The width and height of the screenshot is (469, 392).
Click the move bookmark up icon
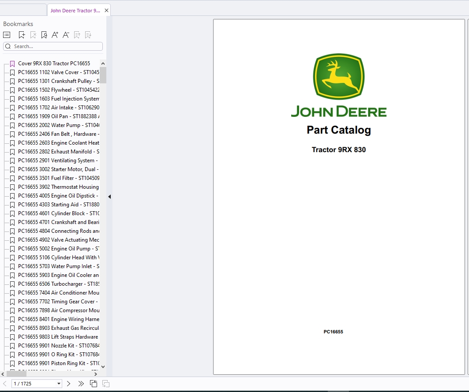point(77,35)
